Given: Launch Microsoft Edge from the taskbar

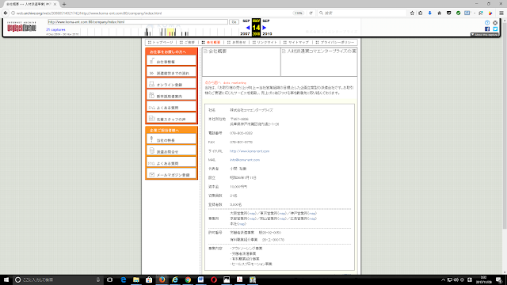Looking at the screenshot, I should [124, 279].
